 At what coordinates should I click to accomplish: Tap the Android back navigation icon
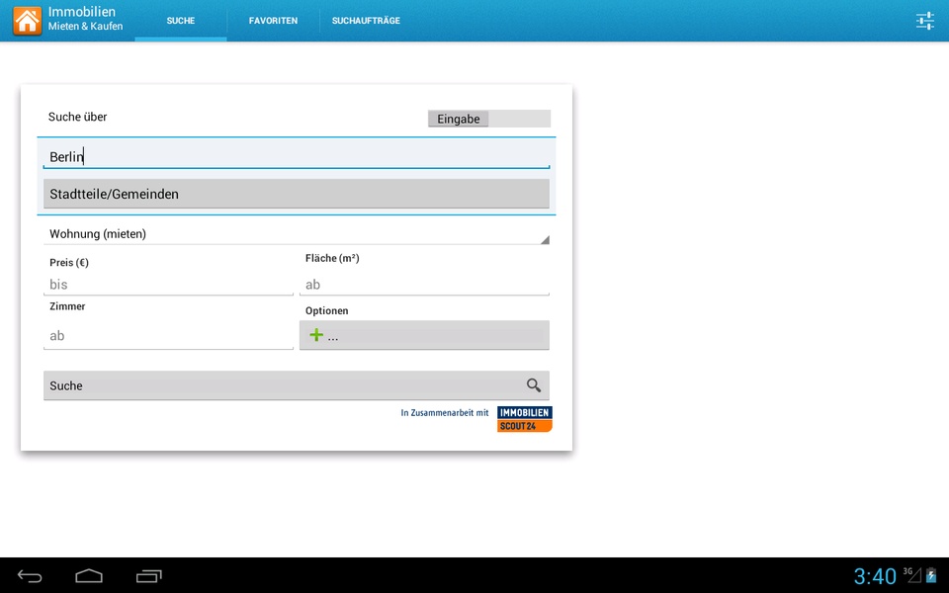pos(30,576)
